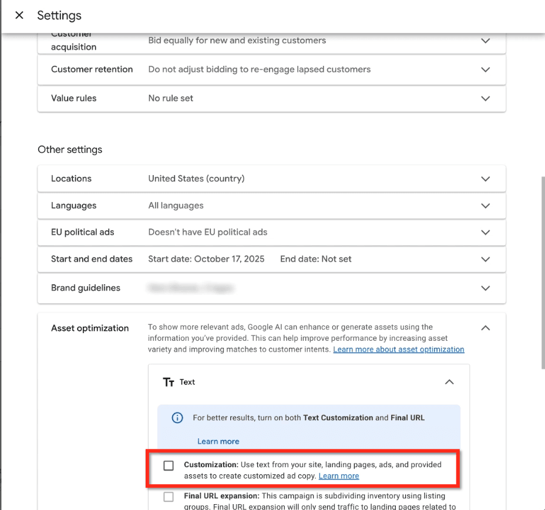Open Start and end dates chevron
545x510 pixels.
(486, 259)
